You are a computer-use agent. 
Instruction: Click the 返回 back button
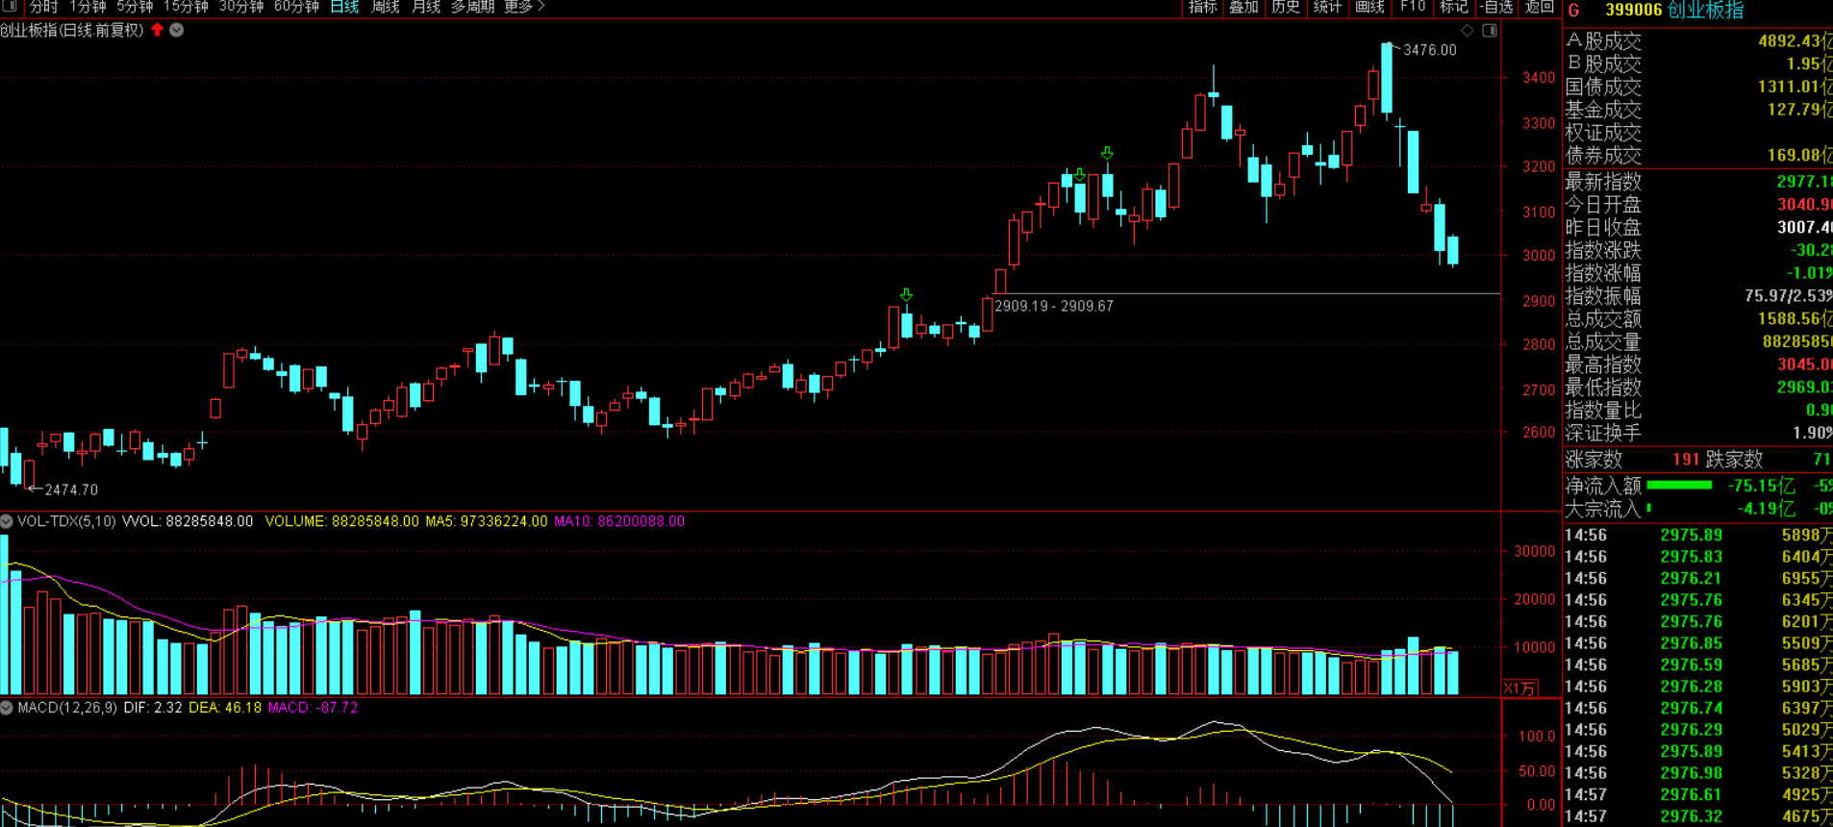[1539, 7]
